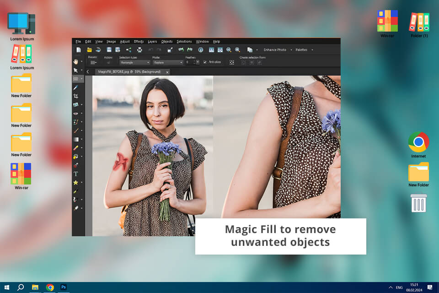Select the Pick arrow tool
The width and height of the screenshot is (439, 293).
(75, 70)
